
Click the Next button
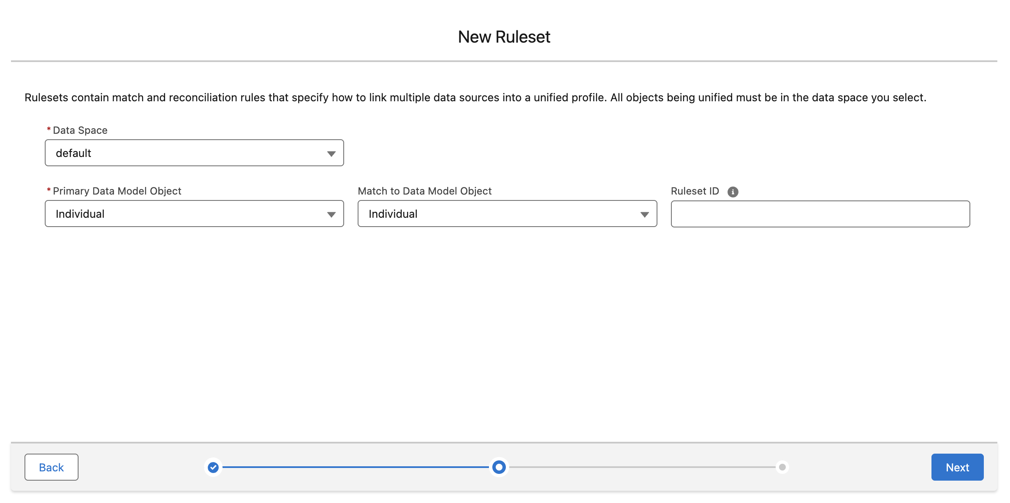pos(957,467)
